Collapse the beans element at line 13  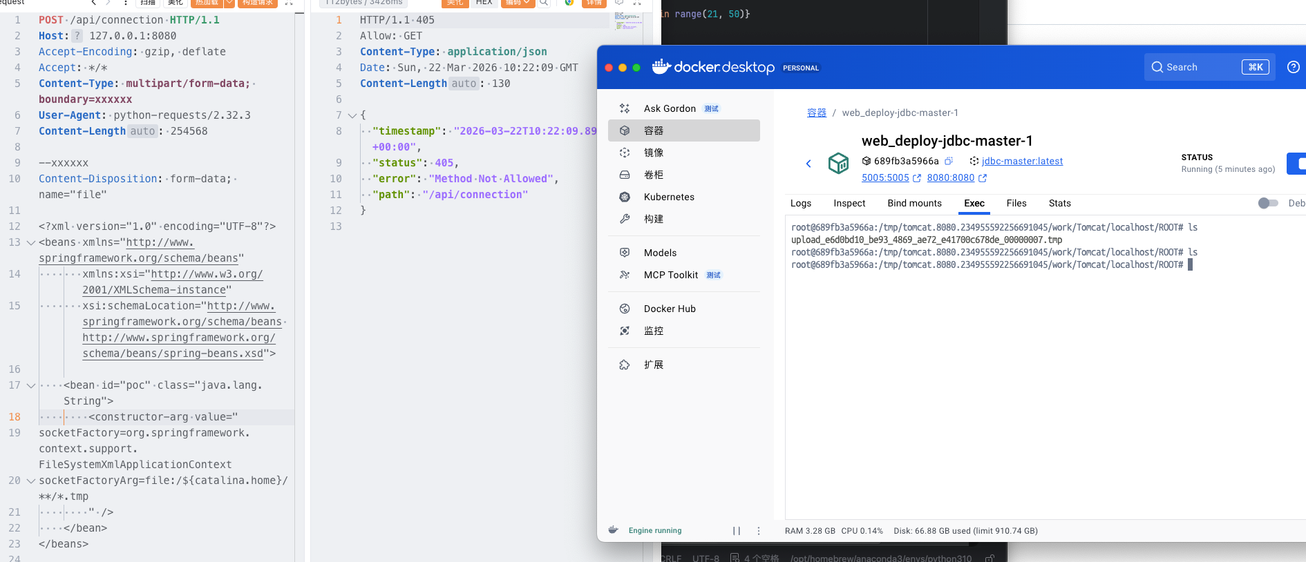tap(30, 243)
